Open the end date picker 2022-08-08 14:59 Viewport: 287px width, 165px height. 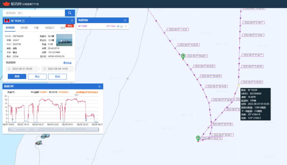pos(57,69)
